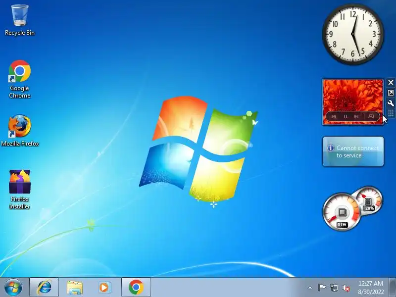Close the Slide Show gadget
This screenshot has height=297, width=396.
tap(391, 83)
